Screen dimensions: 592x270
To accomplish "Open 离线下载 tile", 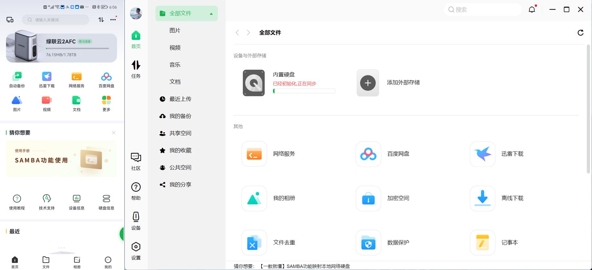I will [x=482, y=198].
